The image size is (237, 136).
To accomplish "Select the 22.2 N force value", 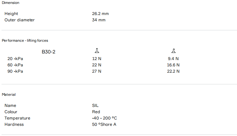I will pyautogui.click(x=173, y=71).
